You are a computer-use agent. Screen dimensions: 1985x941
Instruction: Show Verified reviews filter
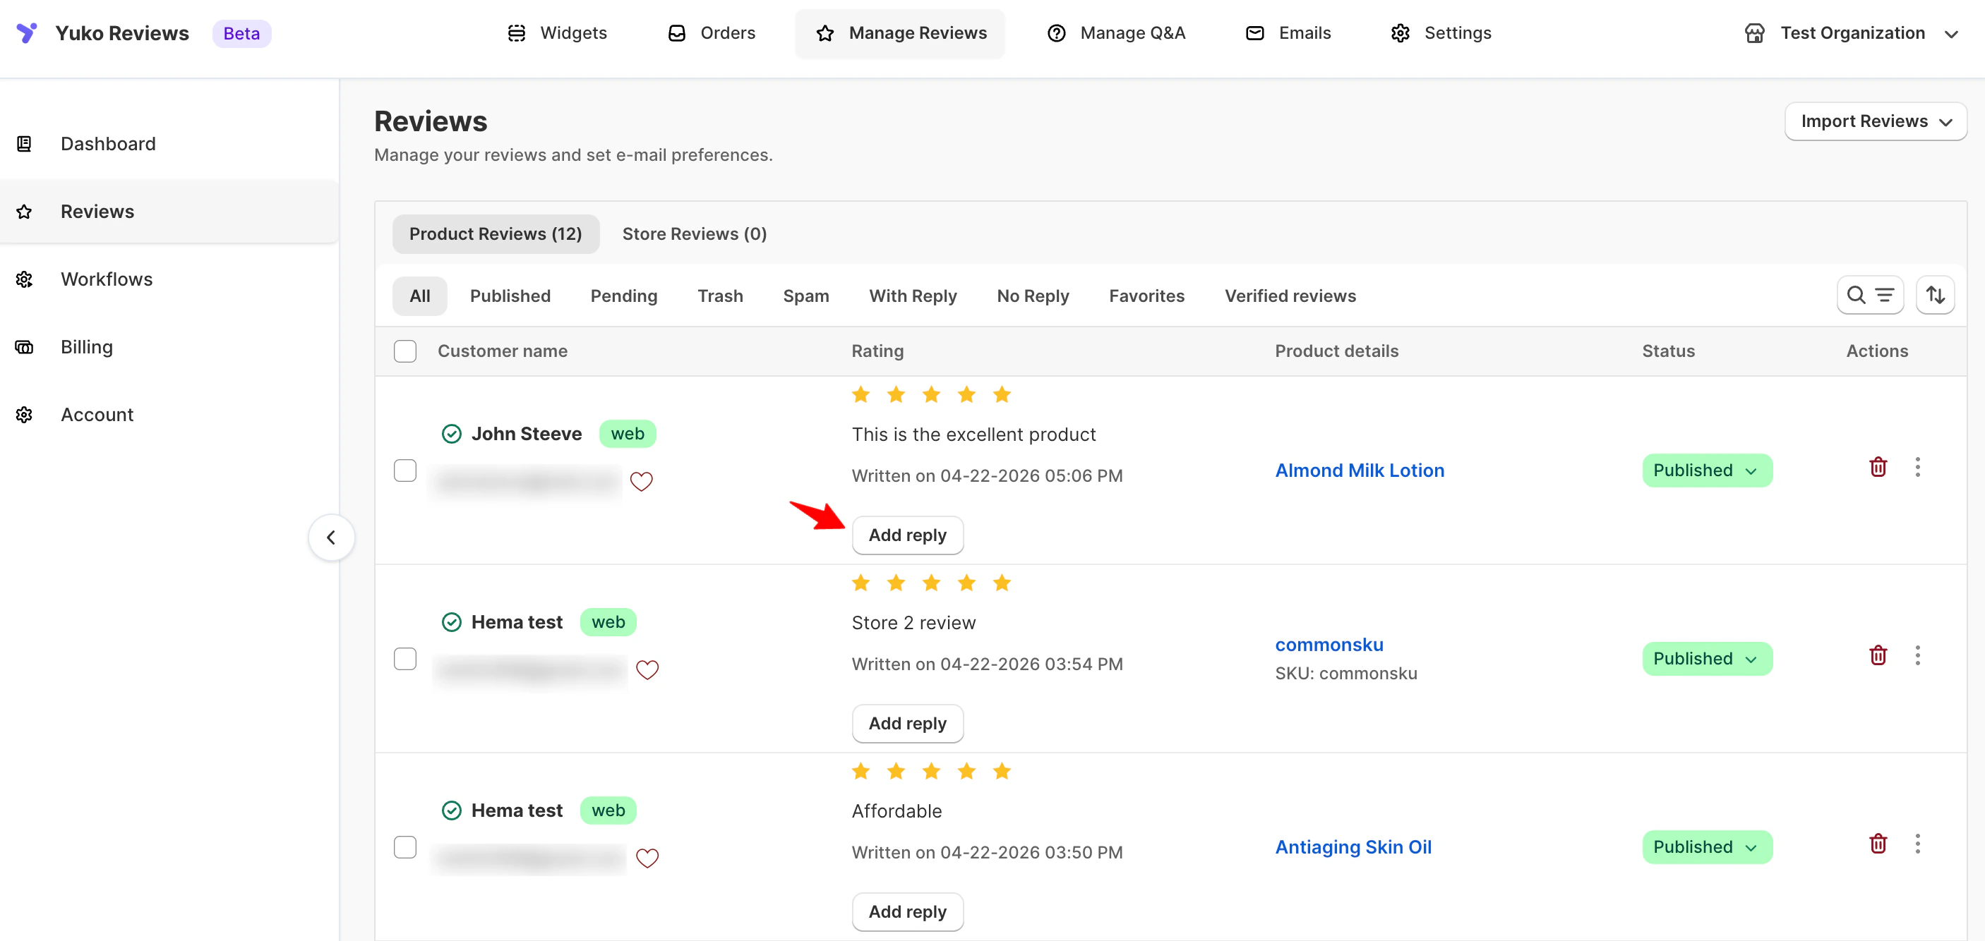point(1290,296)
